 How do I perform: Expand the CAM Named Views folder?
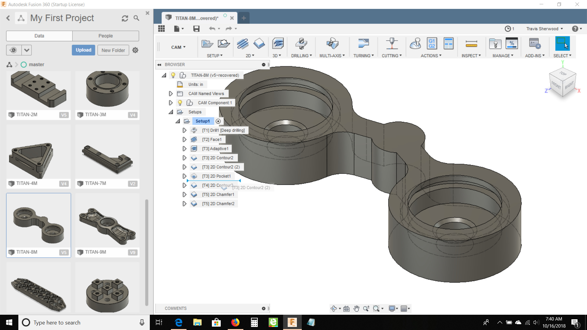[x=171, y=94]
